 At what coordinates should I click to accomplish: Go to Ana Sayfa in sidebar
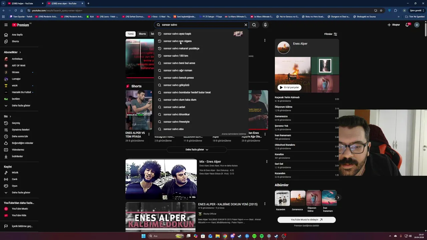point(17,35)
